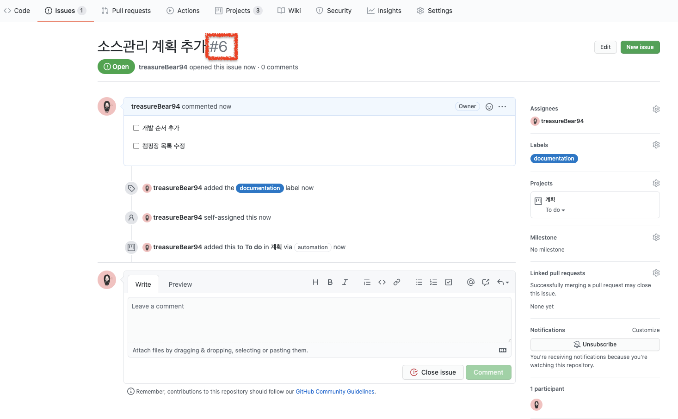Apply italic formatting in comment toolbar
The height and width of the screenshot is (419, 678).
(345, 282)
